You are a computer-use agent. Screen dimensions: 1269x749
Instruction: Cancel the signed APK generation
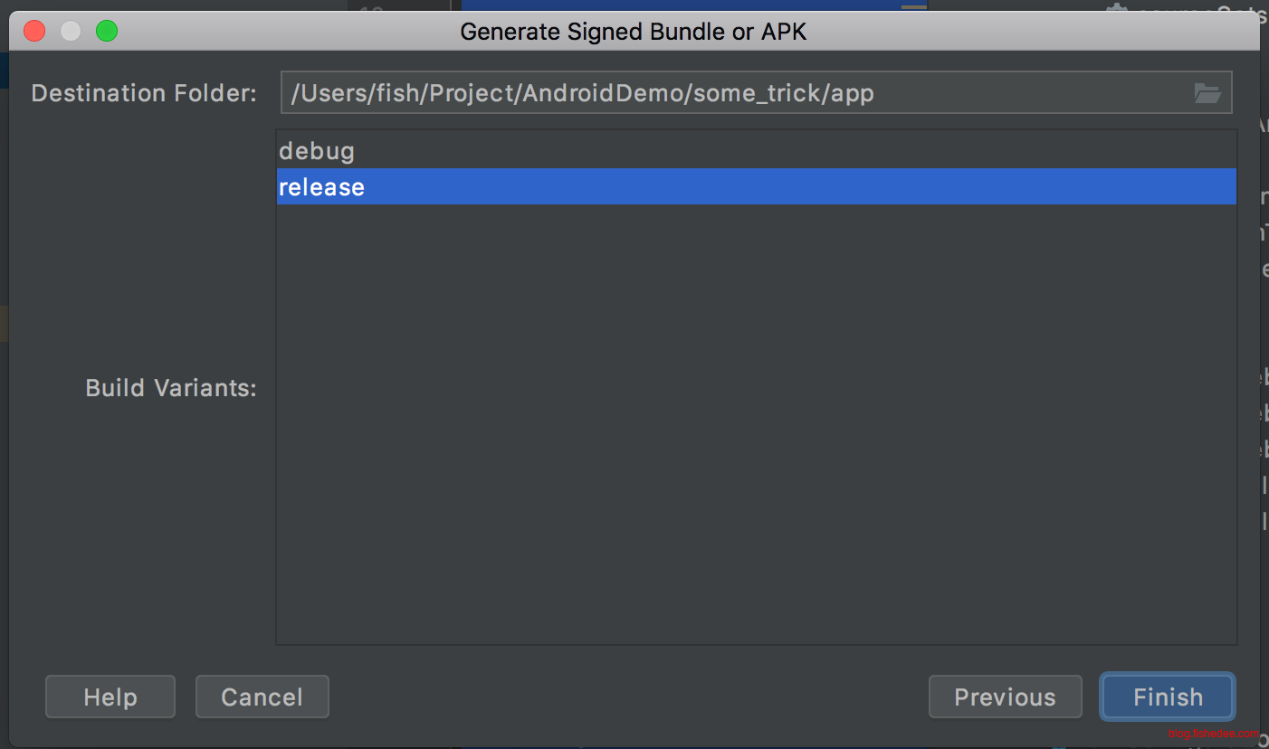pyautogui.click(x=262, y=697)
